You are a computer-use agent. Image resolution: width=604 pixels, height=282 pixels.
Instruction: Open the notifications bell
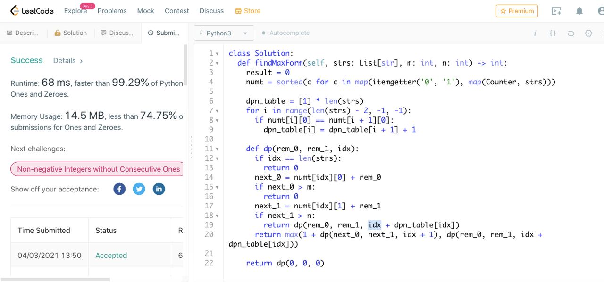(x=579, y=11)
